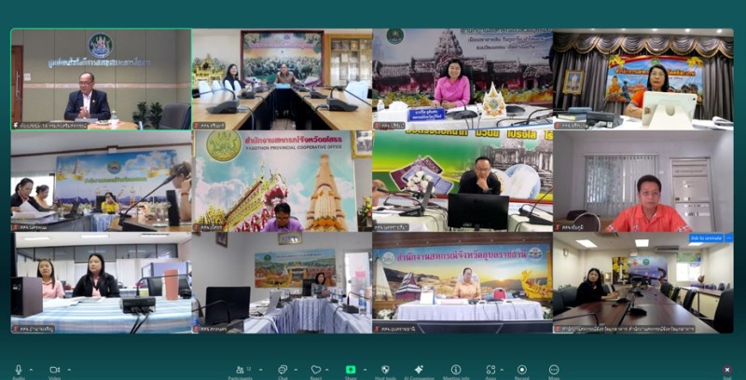Select the active speaker tile with man in suit
This screenshot has width=746, height=380.
tap(101, 79)
